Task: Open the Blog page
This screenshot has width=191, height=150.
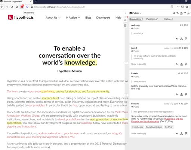Action: [88, 18]
